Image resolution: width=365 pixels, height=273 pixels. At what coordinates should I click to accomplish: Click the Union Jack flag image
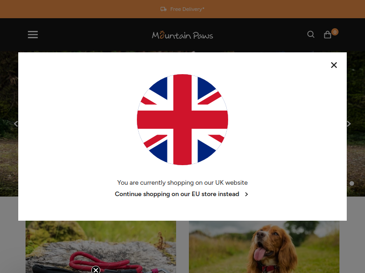[182, 120]
